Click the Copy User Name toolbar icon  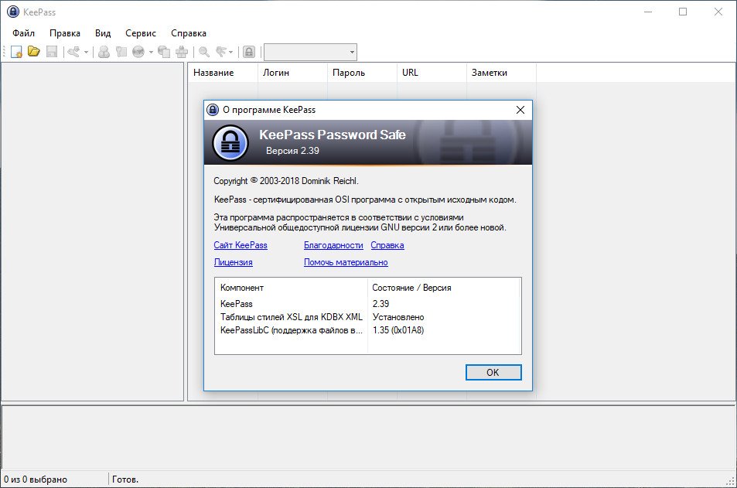104,52
